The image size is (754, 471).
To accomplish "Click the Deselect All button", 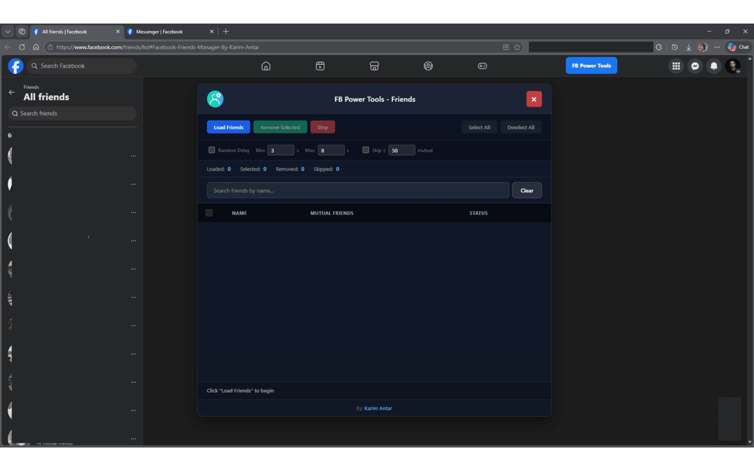I will pyautogui.click(x=521, y=127).
